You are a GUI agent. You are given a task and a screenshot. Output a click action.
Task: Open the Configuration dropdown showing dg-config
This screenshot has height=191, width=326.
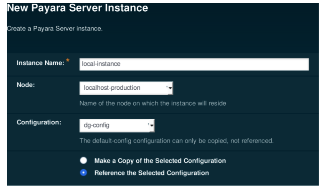coord(117,126)
